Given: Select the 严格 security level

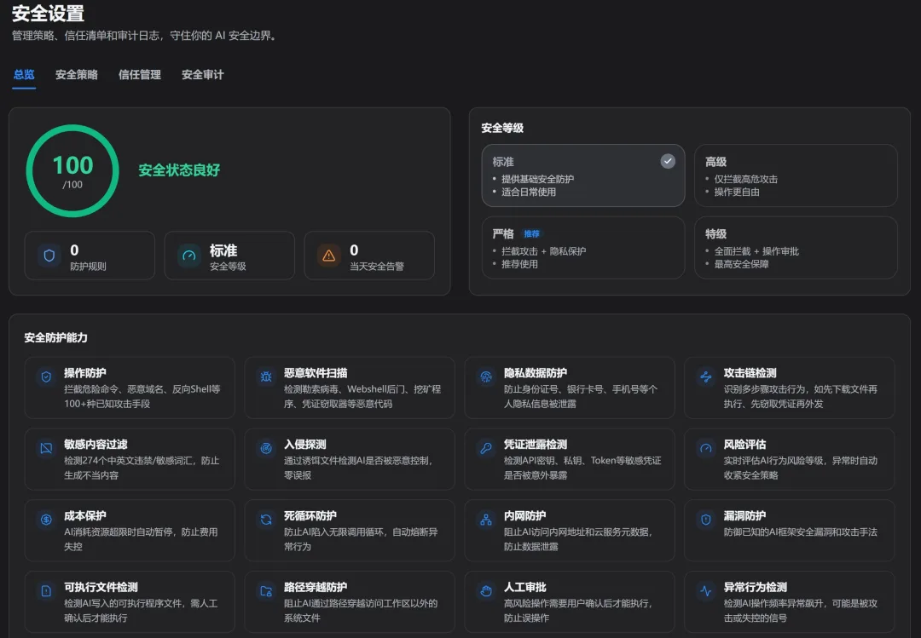Looking at the screenshot, I should (x=583, y=248).
